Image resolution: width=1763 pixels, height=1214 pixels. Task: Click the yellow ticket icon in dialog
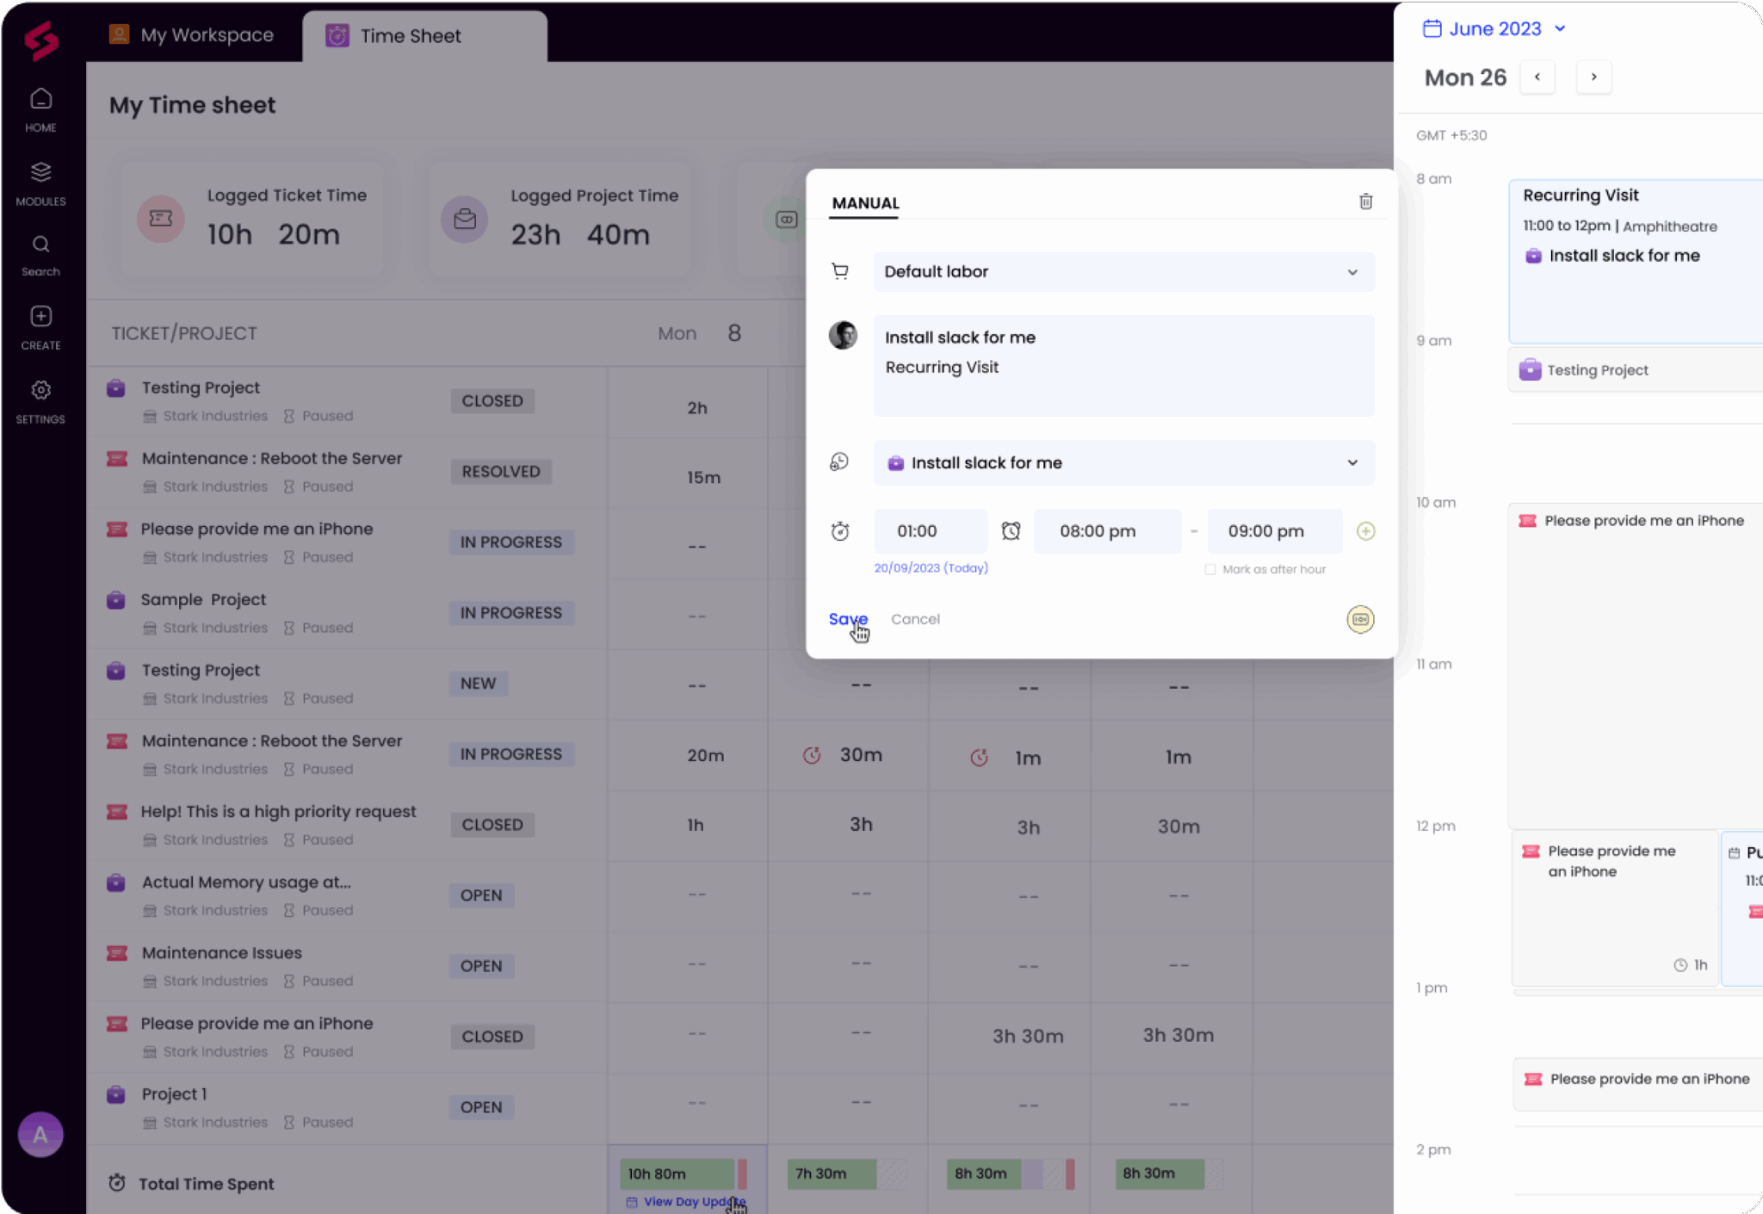pos(1360,619)
